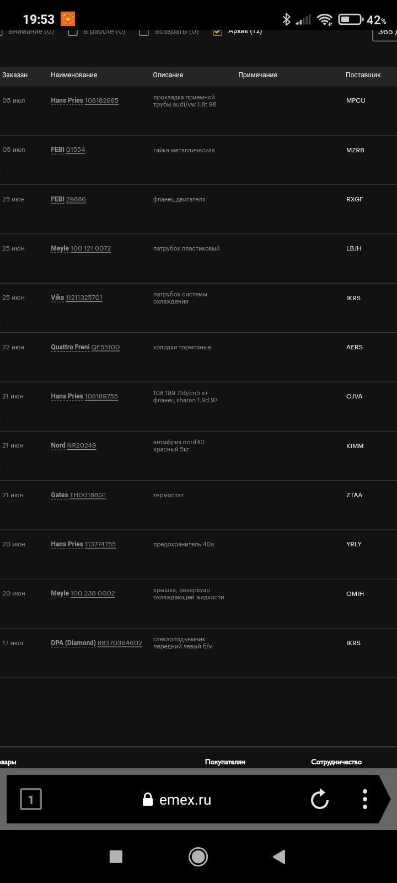Uncheck the Архив filter checkbox
The height and width of the screenshot is (883, 397).
pyautogui.click(x=217, y=31)
